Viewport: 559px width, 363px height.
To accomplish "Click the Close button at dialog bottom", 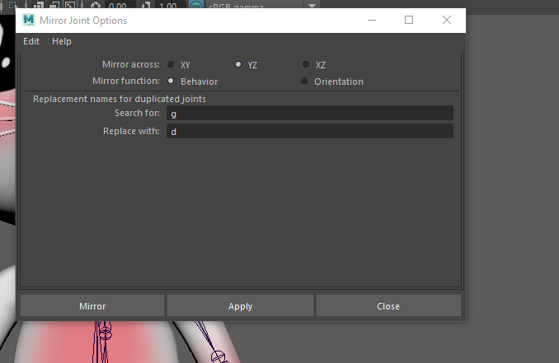I will pyautogui.click(x=388, y=305).
